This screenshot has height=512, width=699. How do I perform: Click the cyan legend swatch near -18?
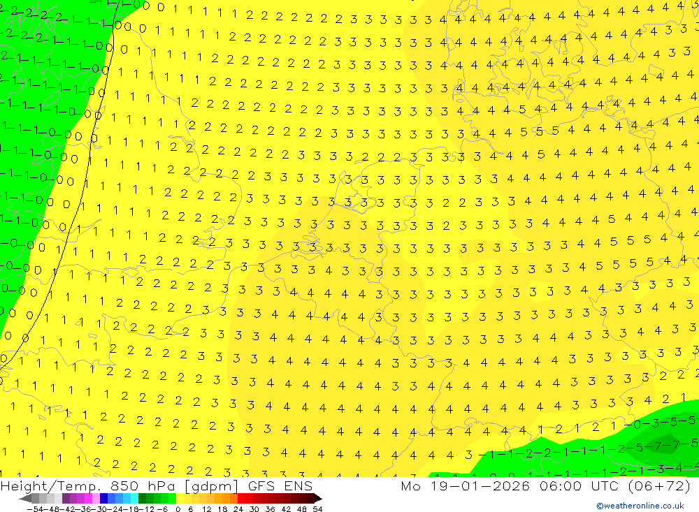[x=134, y=498]
